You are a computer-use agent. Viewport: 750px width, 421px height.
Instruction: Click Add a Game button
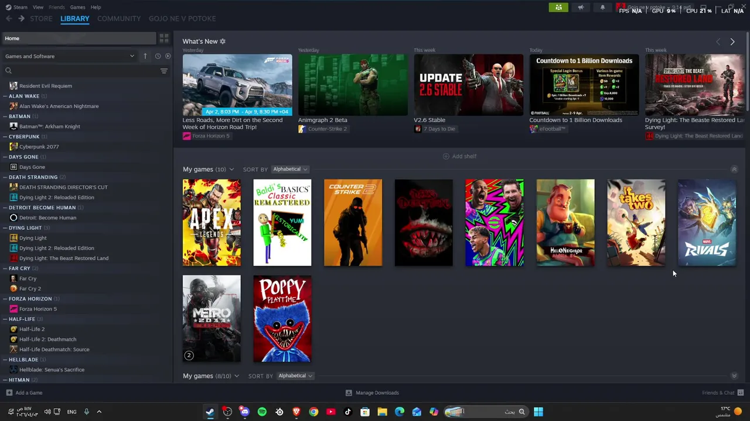coord(24,393)
